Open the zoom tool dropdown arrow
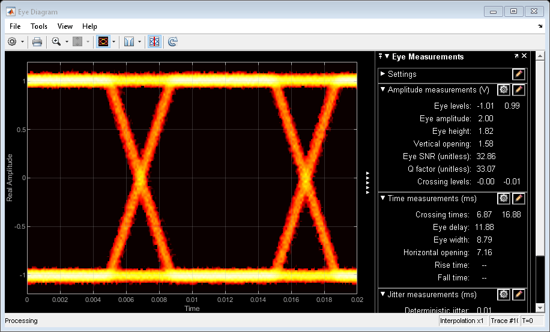 click(x=67, y=41)
